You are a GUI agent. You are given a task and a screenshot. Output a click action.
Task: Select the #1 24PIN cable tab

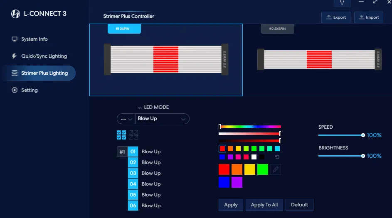coord(124,29)
